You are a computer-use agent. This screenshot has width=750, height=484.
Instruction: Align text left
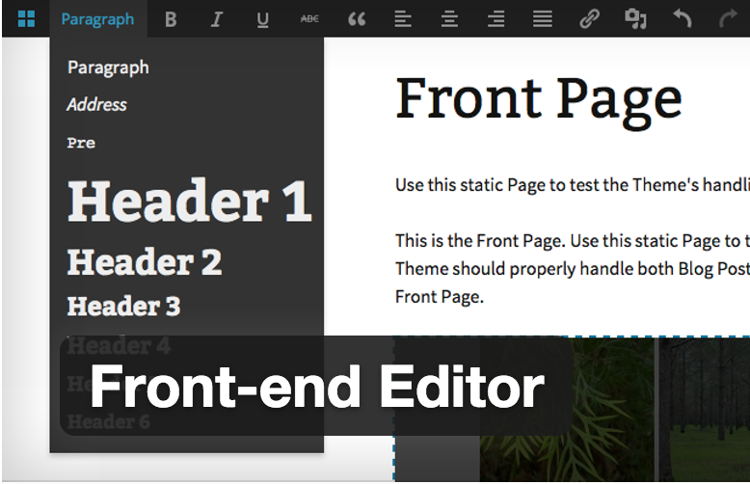403,19
